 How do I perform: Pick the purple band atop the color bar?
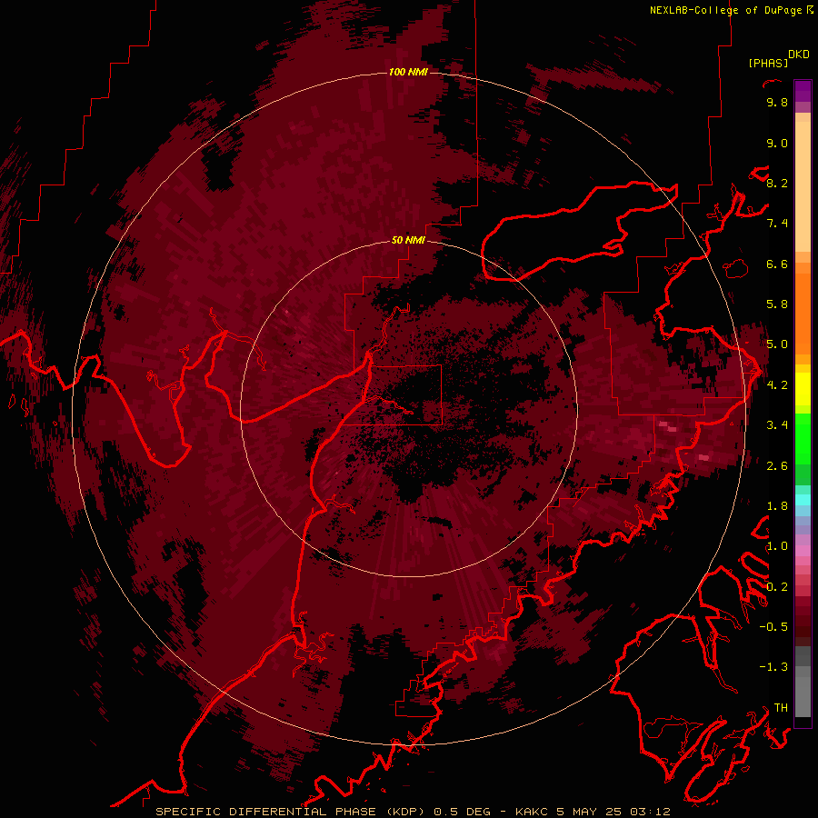pyautogui.click(x=803, y=91)
